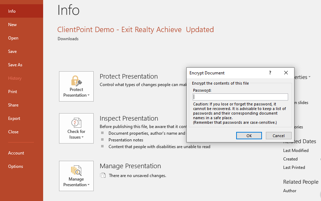Viewport: 321px width, 201px height.
Task: Close the Encrypt Document dialog
Action: tap(286, 73)
